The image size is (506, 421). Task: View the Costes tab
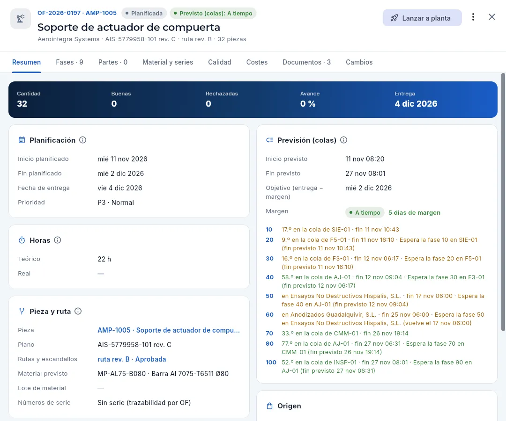pyautogui.click(x=257, y=62)
